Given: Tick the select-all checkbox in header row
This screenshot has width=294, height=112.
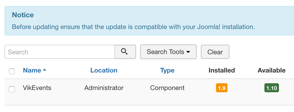Looking at the screenshot, I should (x=12, y=71).
